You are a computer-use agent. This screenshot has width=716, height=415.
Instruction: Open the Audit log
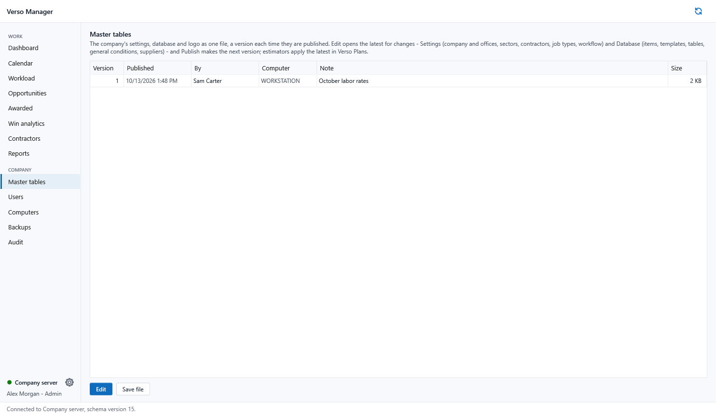click(41, 242)
